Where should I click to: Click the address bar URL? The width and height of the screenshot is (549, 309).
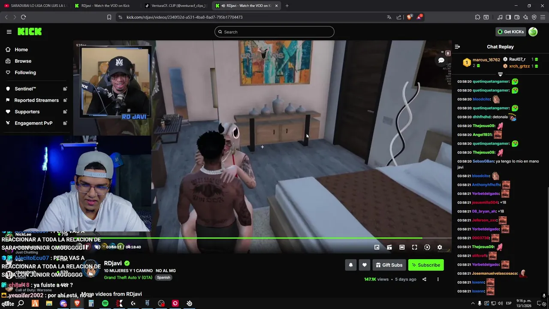coord(184,17)
